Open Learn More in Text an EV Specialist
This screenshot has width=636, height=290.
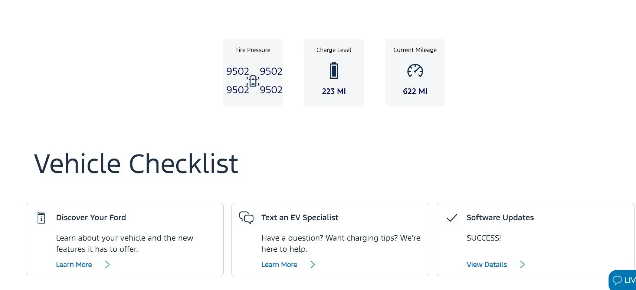click(279, 264)
